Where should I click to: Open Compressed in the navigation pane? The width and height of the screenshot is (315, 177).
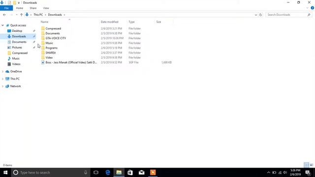(20, 53)
